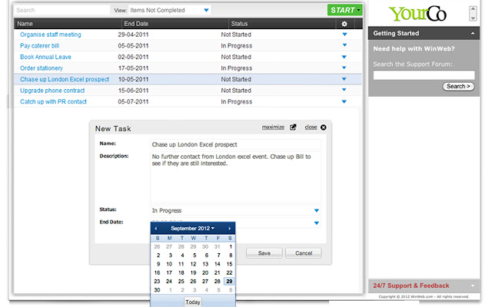Open the Organise staff meeting task

(x=51, y=35)
